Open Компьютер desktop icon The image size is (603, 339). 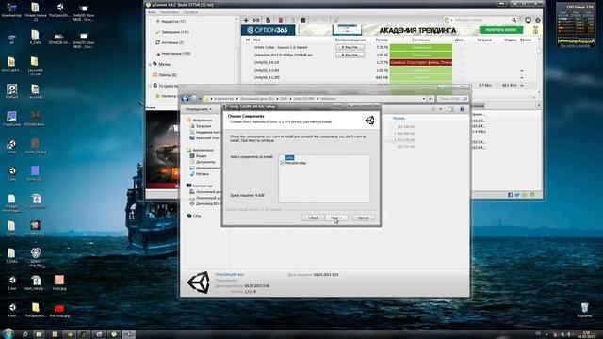point(11,10)
